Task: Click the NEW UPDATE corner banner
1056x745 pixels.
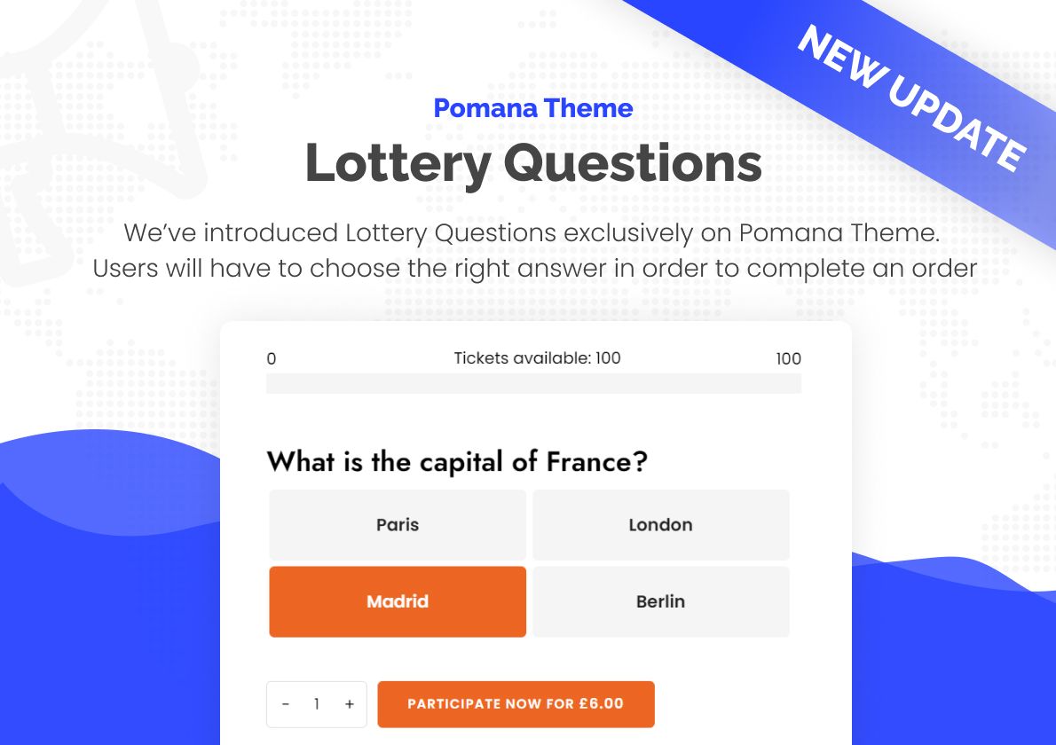Action: [910, 98]
